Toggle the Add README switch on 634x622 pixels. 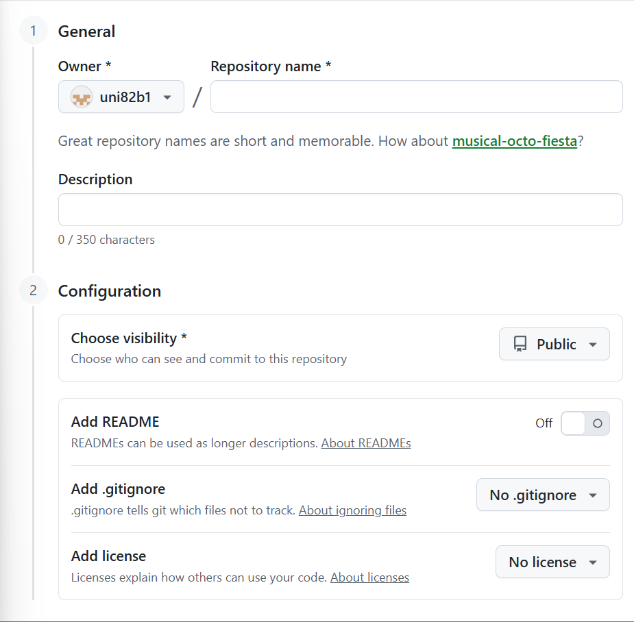(x=585, y=423)
